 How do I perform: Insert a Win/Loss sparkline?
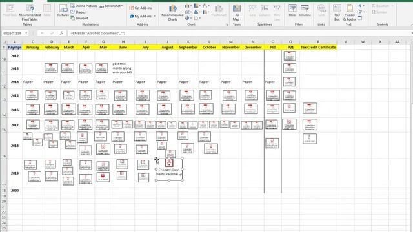277,13
